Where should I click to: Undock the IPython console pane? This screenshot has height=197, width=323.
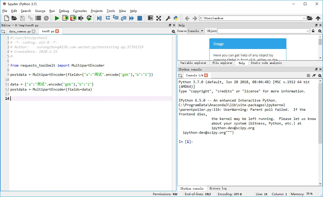point(316,69)
